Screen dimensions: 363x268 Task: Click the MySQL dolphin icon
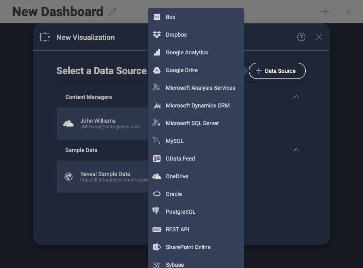pos(157,141)
